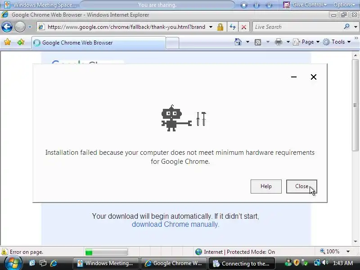Viewport: 360px width, 270px height.
Task: Click the Stop sharing button in the Meeting Space bar
Action: (x=244, y=5)
